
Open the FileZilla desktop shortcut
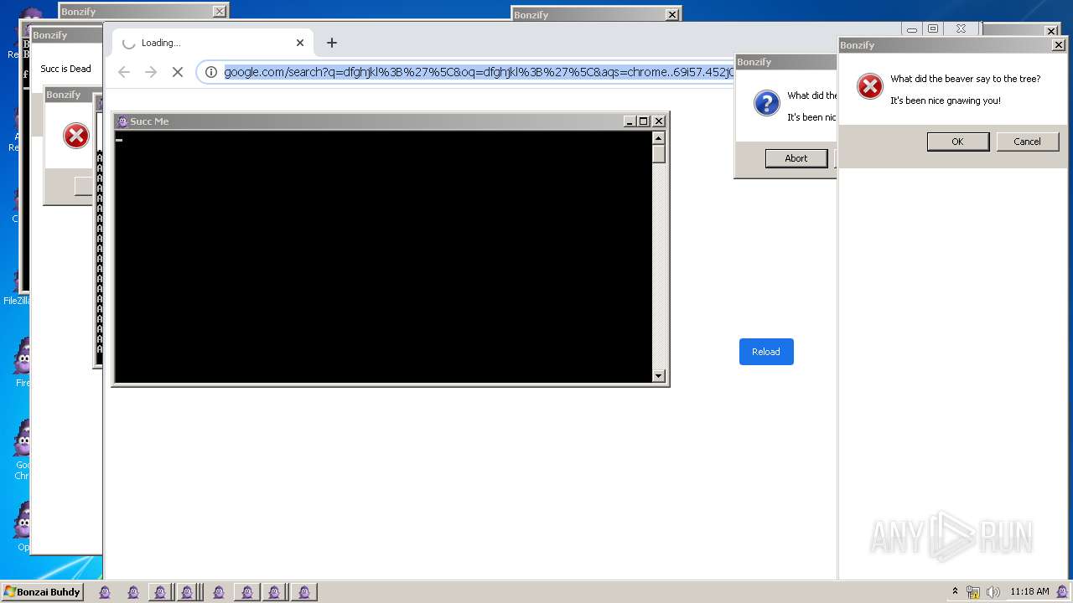coord(20,285)
